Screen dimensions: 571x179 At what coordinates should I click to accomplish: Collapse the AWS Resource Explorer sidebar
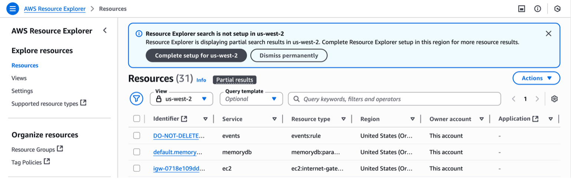click(105, 31)
